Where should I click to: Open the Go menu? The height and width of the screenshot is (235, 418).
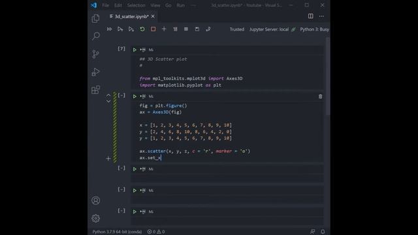[x=169, y=5]
